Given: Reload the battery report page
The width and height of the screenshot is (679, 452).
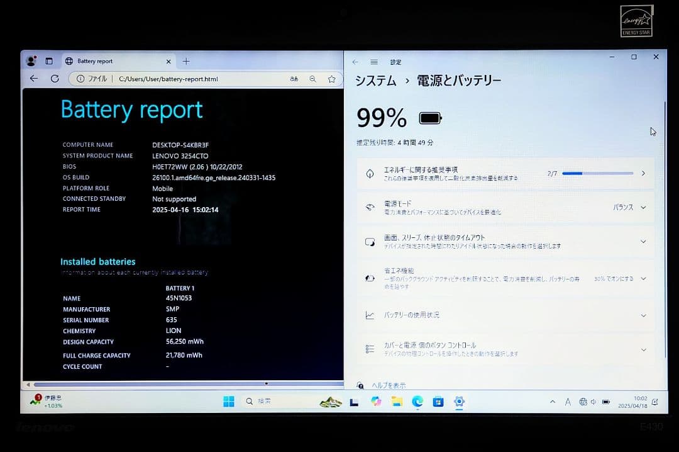Looking at the screenshot, I should [x=55, y=79].
